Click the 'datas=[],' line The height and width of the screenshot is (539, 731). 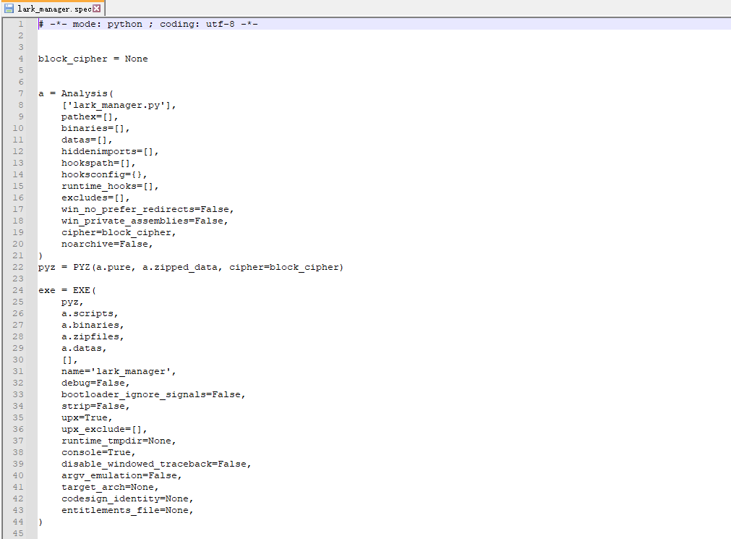point(87,140)
